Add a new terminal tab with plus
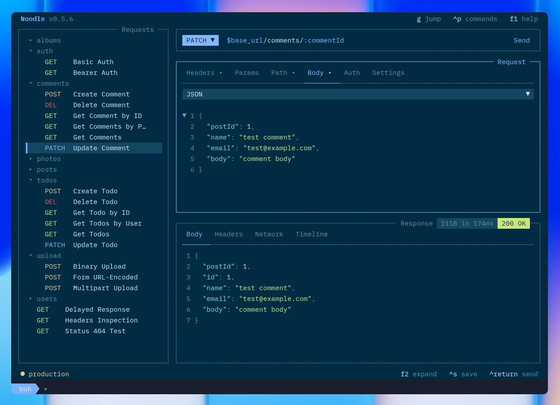Image resolution: width=560 pixels, height=405 pixels. (45, 389)
